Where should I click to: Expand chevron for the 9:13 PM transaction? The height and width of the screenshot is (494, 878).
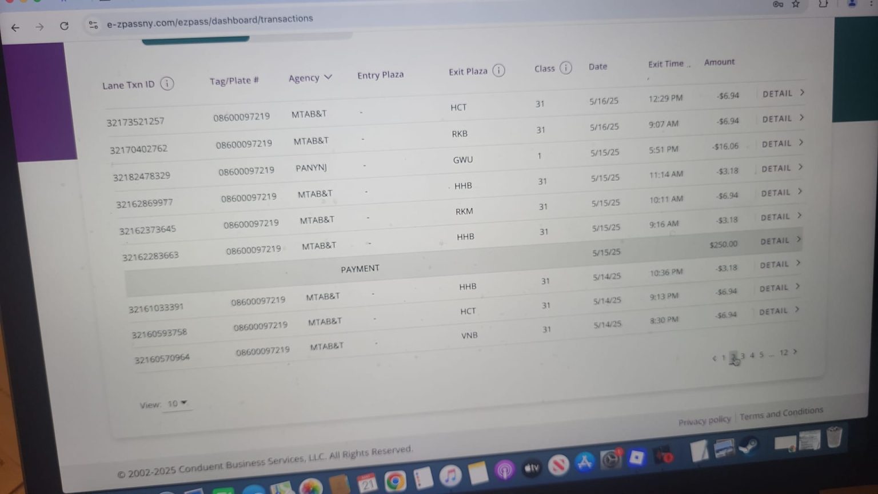click(797, 286)
